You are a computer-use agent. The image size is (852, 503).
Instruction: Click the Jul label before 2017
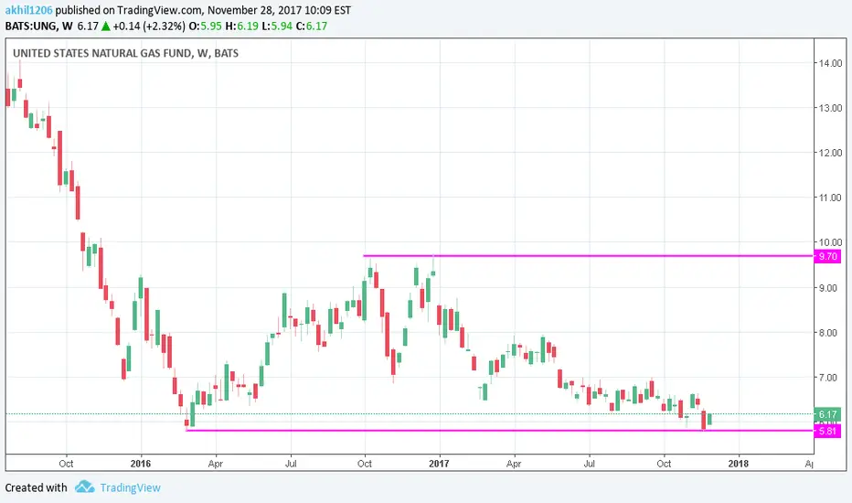pos(291,464)
